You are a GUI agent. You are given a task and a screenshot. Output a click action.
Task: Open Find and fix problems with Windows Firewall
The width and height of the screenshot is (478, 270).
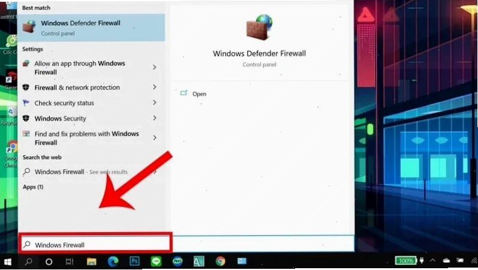(91, 138)
